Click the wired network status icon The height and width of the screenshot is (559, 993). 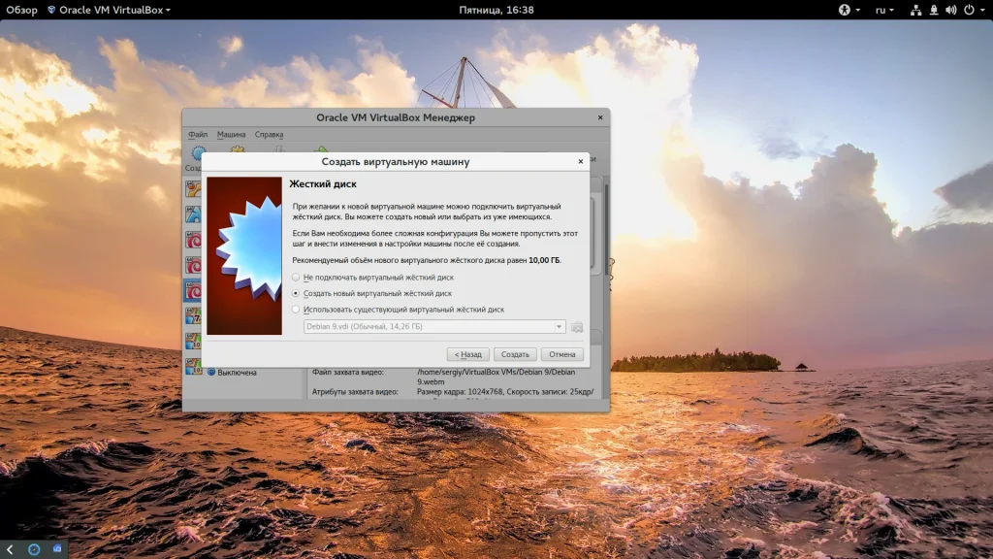pos(915,10)
